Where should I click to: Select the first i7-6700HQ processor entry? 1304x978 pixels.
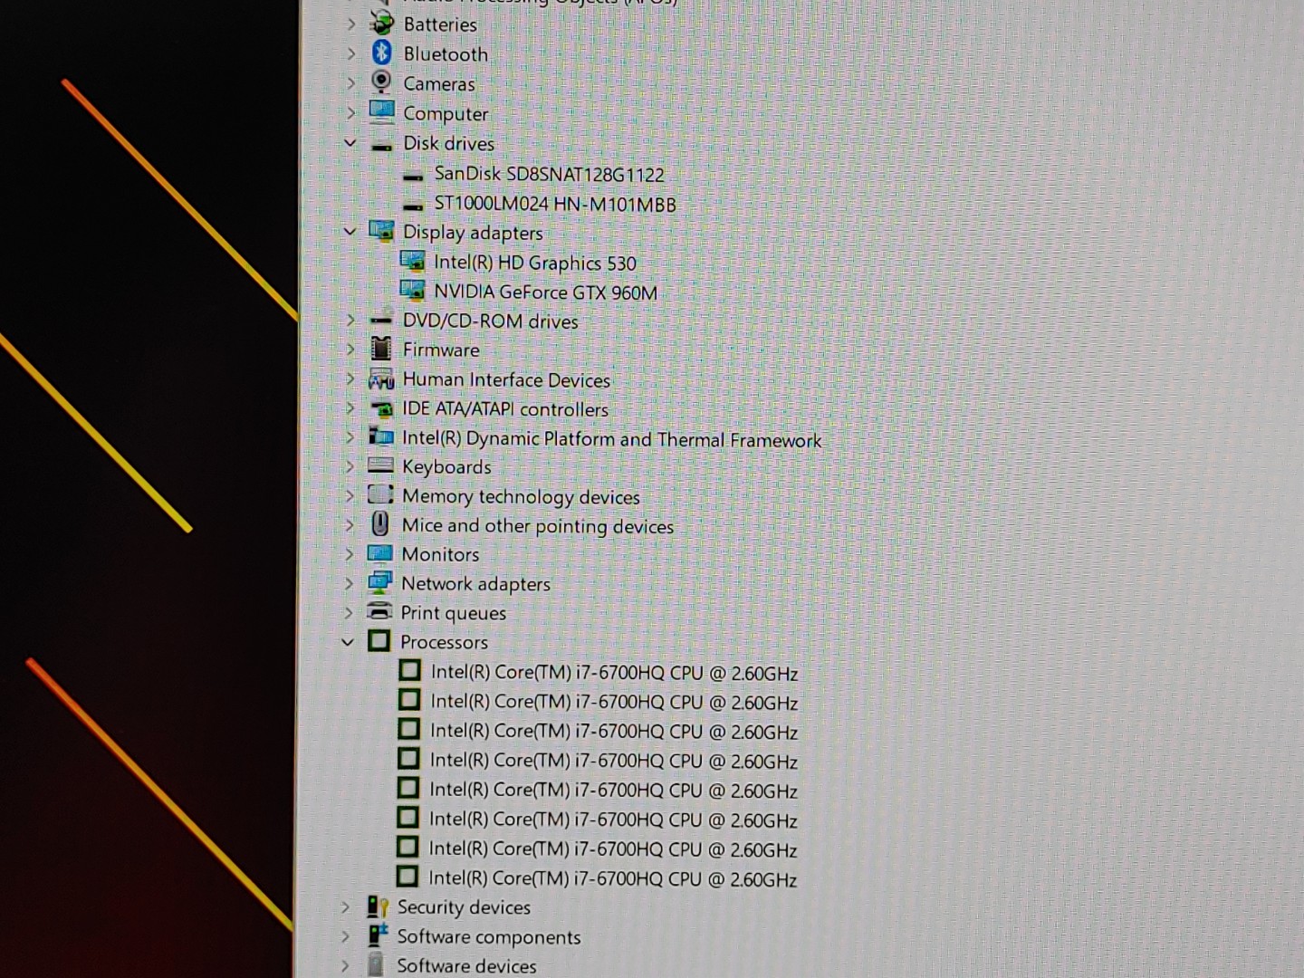tap(614, 673)
